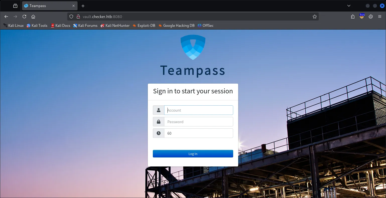Viewport: 386px width, 198px height.
Task: Reload the current page
Action: [x=24, y=17]
